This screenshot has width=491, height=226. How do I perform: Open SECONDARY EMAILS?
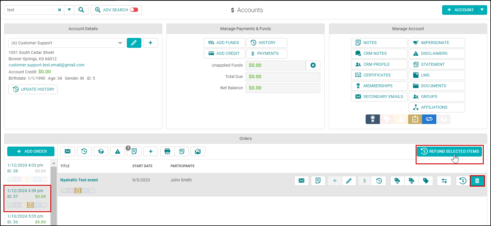(379, 96)
